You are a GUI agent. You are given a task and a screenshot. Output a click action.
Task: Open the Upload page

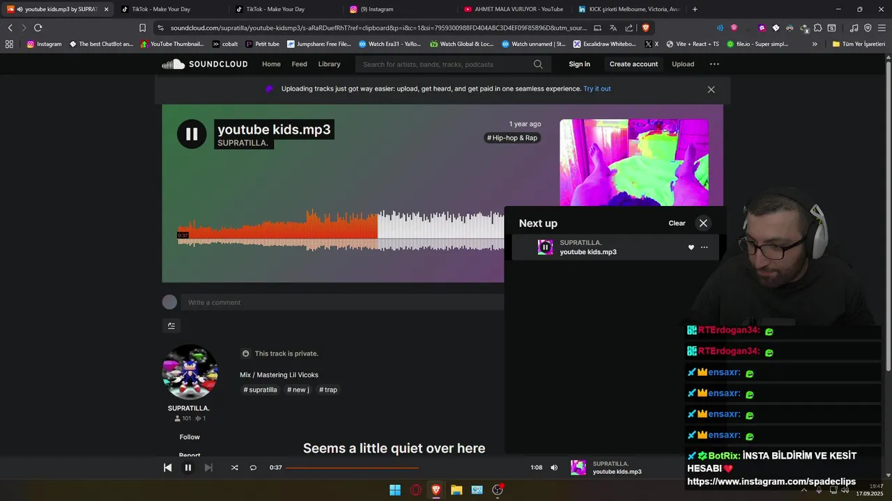click(x=683, y=64)
